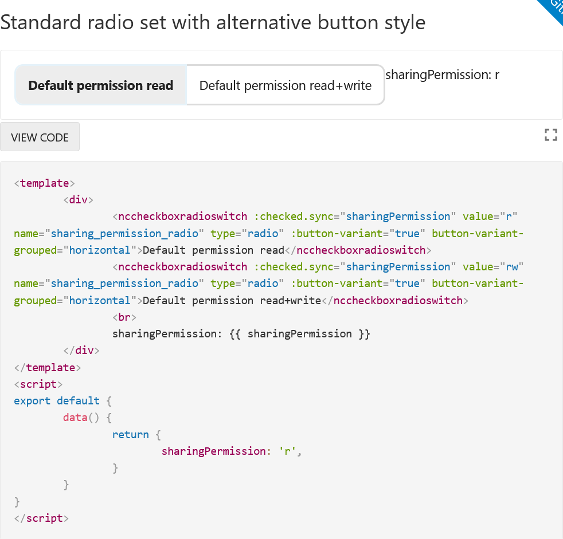Click the closing </template> tag

(48, 368)
